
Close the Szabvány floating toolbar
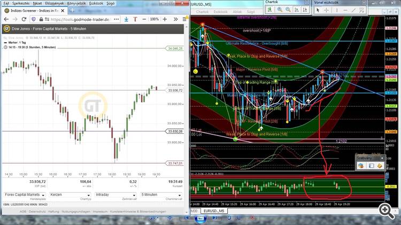[x=382, y=158]
